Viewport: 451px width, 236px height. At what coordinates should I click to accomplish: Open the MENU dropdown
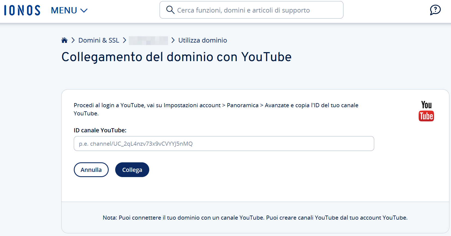tap(69, 10)
